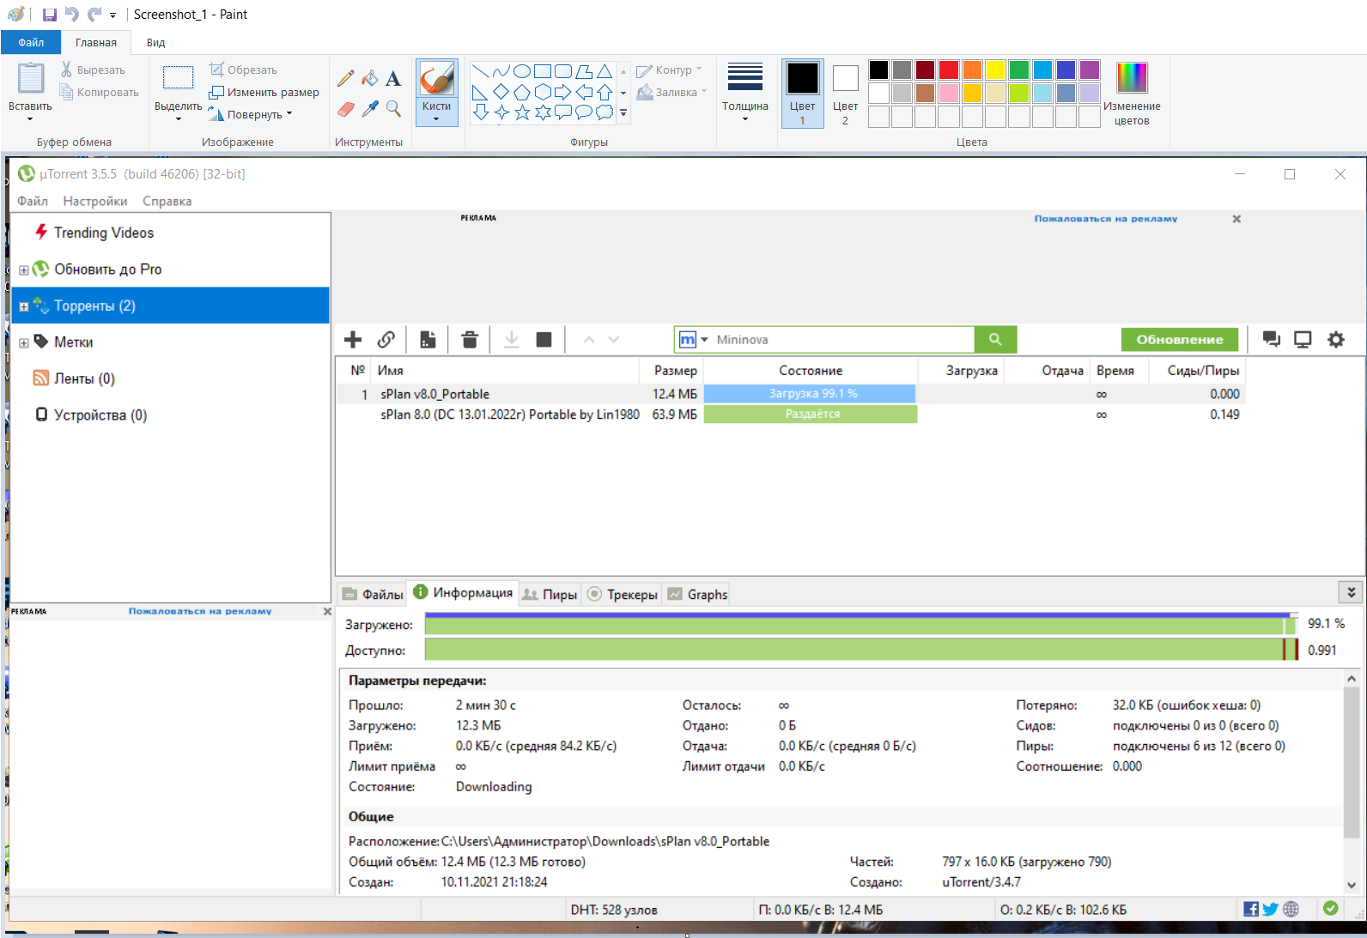Select the sPlan 8.0 Portable by Lin1980 row

point(788,415)
